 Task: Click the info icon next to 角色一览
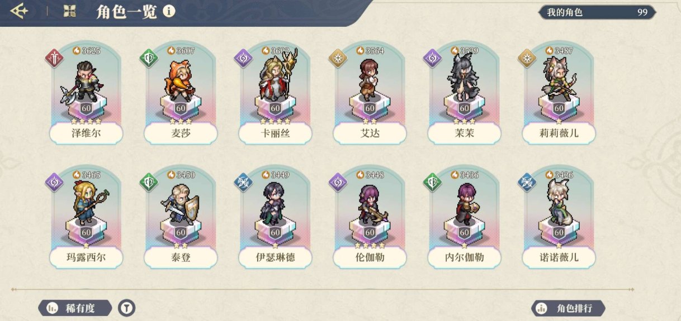point(169,11)
